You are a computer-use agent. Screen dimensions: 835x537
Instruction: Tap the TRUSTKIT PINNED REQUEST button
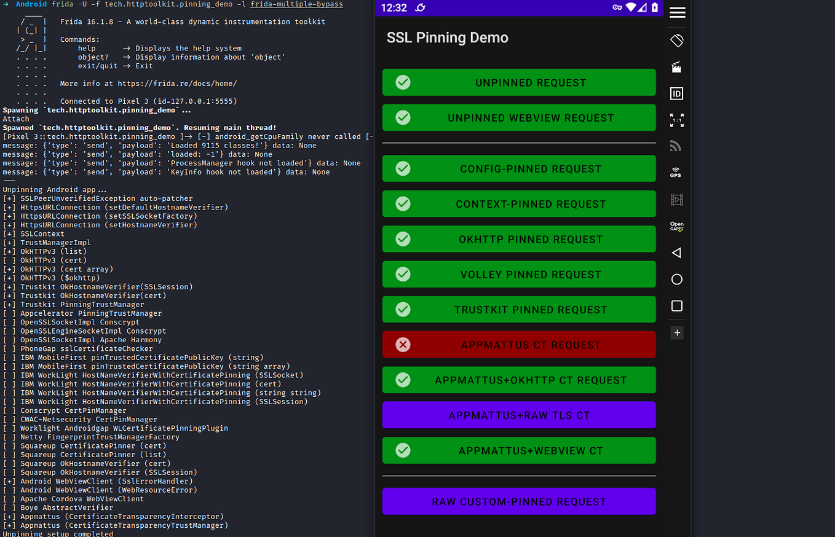coord(518,309)
